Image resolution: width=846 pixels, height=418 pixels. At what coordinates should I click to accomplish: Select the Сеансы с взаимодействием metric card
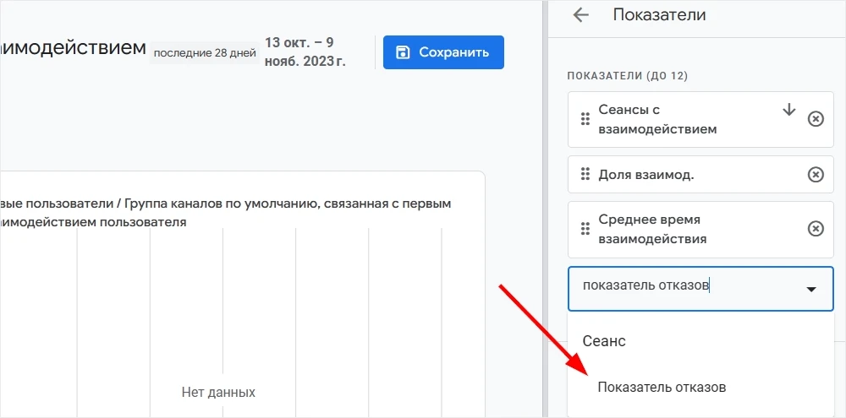coord(700,119)
